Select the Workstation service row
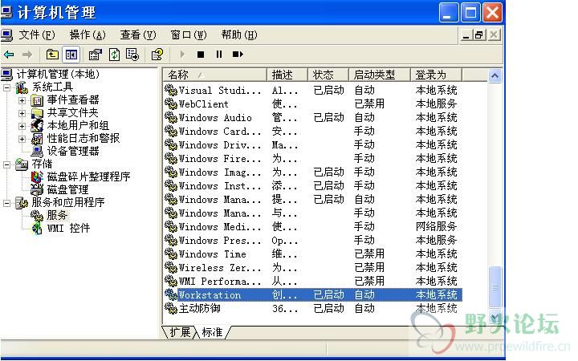The image size is (578, 361). [x=312, y=294]
